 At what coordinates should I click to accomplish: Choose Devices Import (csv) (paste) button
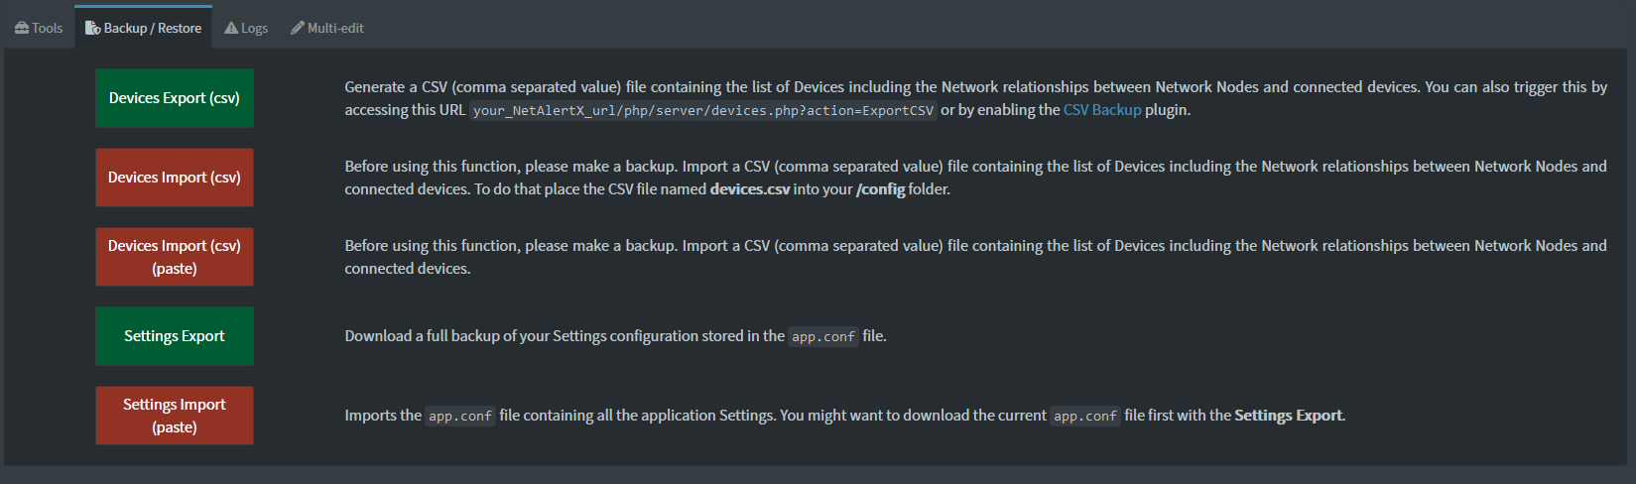coord(175,257)
